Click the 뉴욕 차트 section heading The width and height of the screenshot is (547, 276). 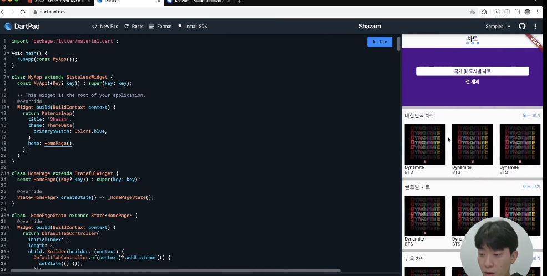click(x=415, y=259)
